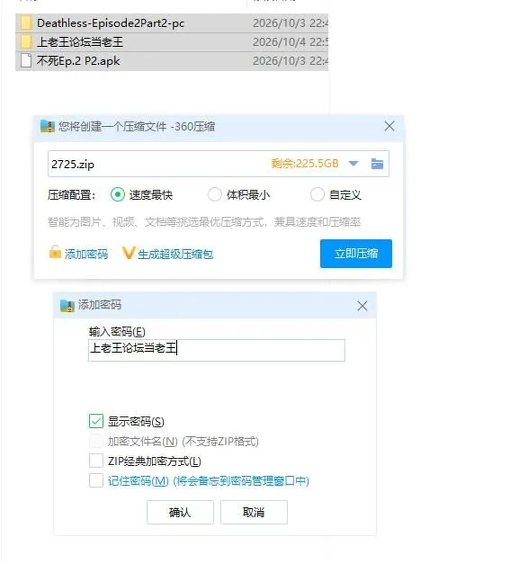Click the 生成超级压缩包 link

pos(175,254)
